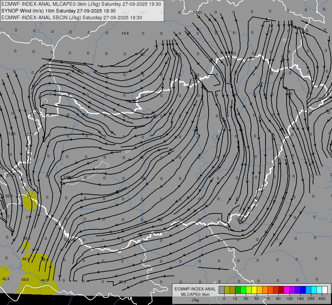Click the legend tick label '70'

point(268,299)
